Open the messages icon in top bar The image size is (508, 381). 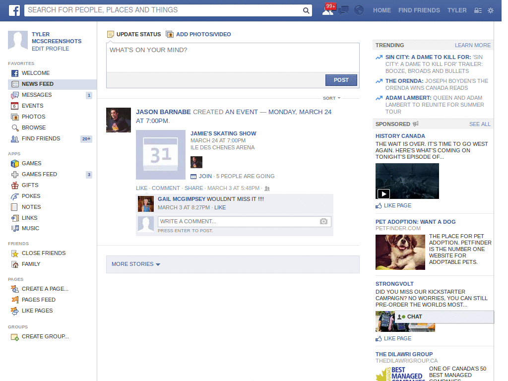pos(344,10)
